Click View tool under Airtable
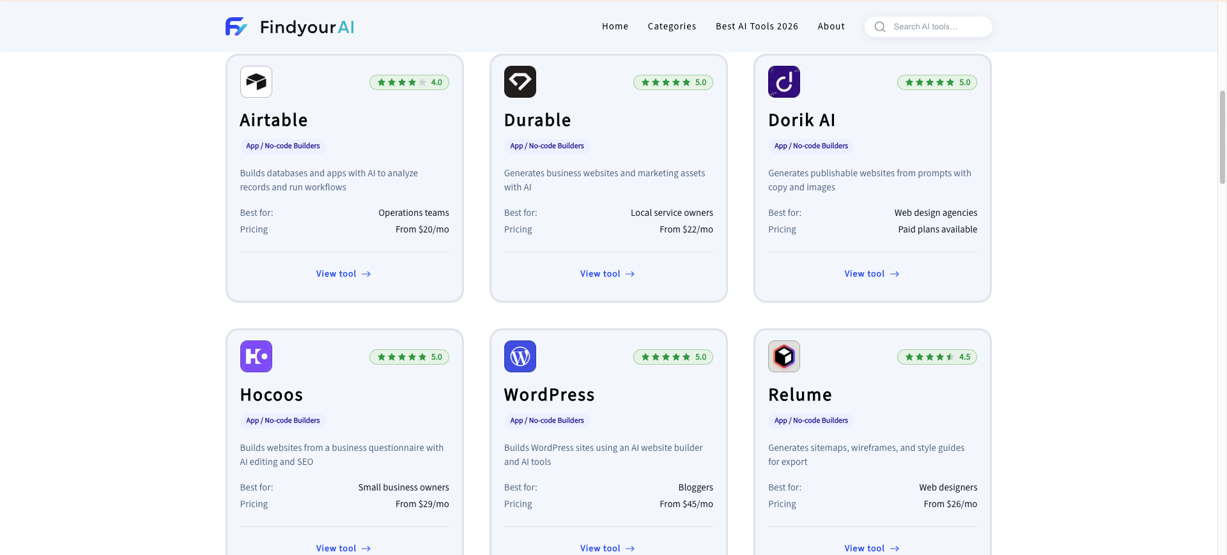This screenshot has height=555, width=1227. coord(344,273)
